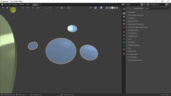Switch to the Modifiers wrench tab
Screen dimensions: 171x96
124,35
